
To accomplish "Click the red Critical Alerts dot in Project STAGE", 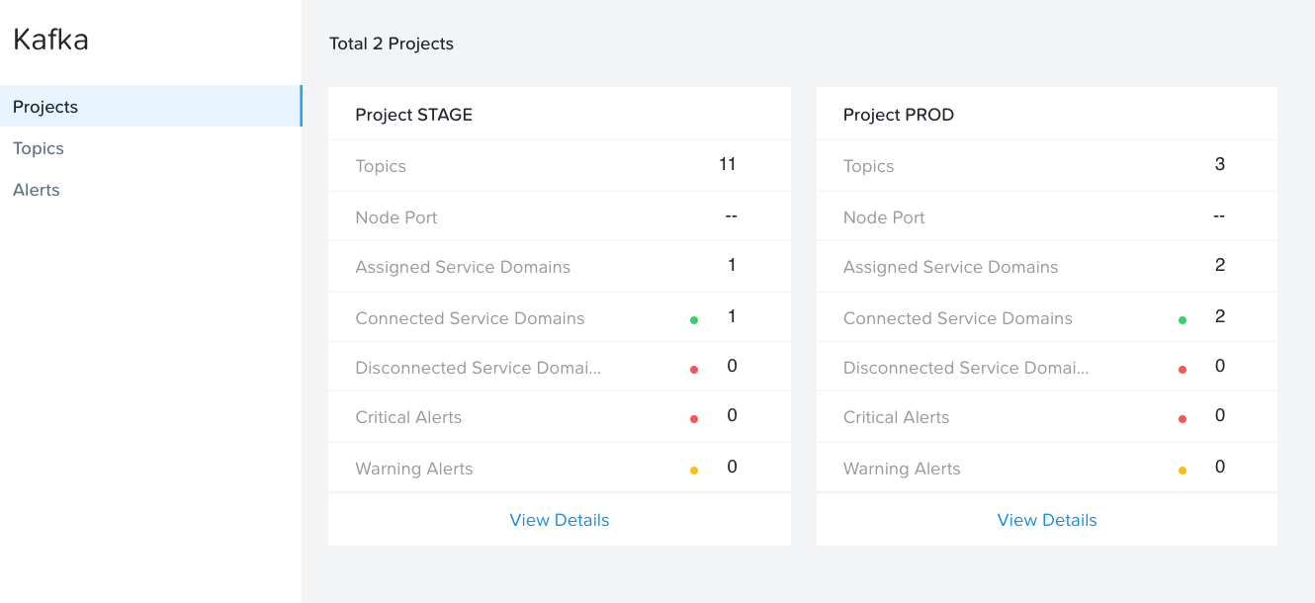I will point(694,419).
